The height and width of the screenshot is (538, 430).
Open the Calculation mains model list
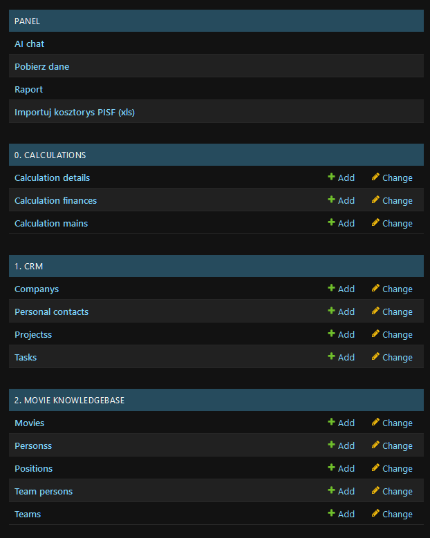click(x=51, y=223)
